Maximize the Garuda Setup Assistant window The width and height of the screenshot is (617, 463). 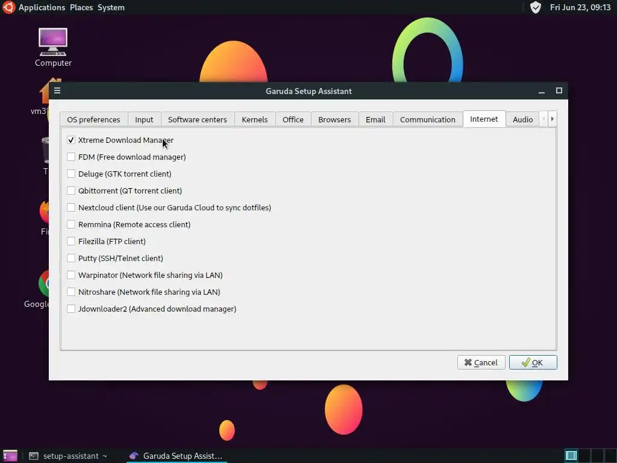[x=559, y=90]
